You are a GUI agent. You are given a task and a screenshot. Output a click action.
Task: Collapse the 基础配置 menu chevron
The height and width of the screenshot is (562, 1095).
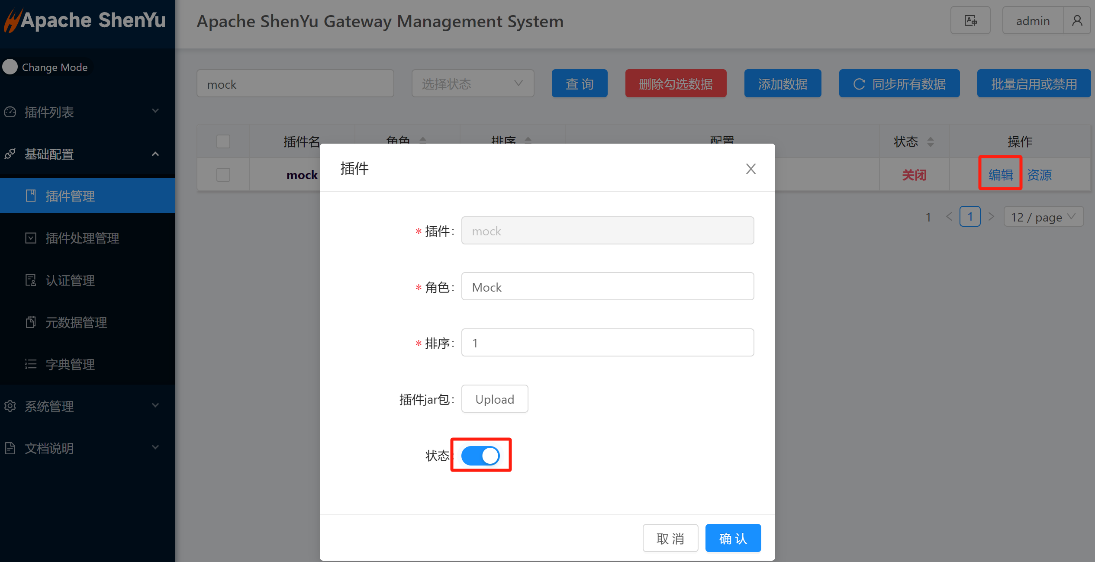pos(155,154)
